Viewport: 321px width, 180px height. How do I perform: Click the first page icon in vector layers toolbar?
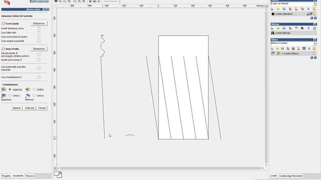click(272, 9)
